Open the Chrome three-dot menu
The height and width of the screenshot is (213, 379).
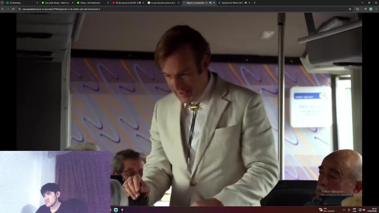coord(376,9)
